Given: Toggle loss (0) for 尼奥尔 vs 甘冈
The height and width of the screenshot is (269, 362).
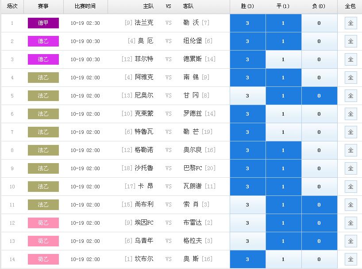Looking at the screenshot, I should click(319, 96).
